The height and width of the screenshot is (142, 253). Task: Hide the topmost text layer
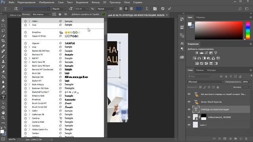pos(189,94)
